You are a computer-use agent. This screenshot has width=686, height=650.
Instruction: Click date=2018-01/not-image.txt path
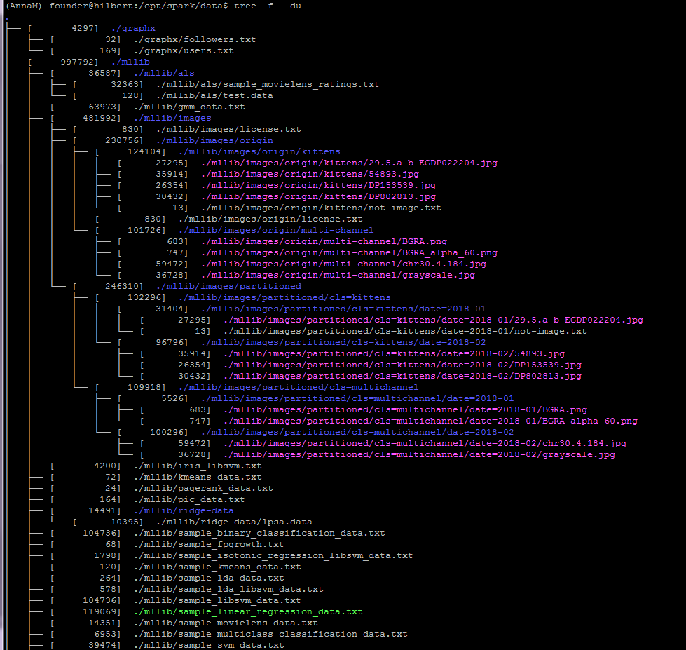click(x=405, y=332)
